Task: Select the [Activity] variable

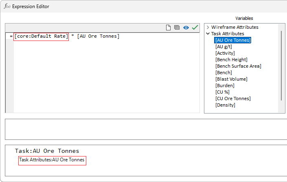Action: (225, 53)
